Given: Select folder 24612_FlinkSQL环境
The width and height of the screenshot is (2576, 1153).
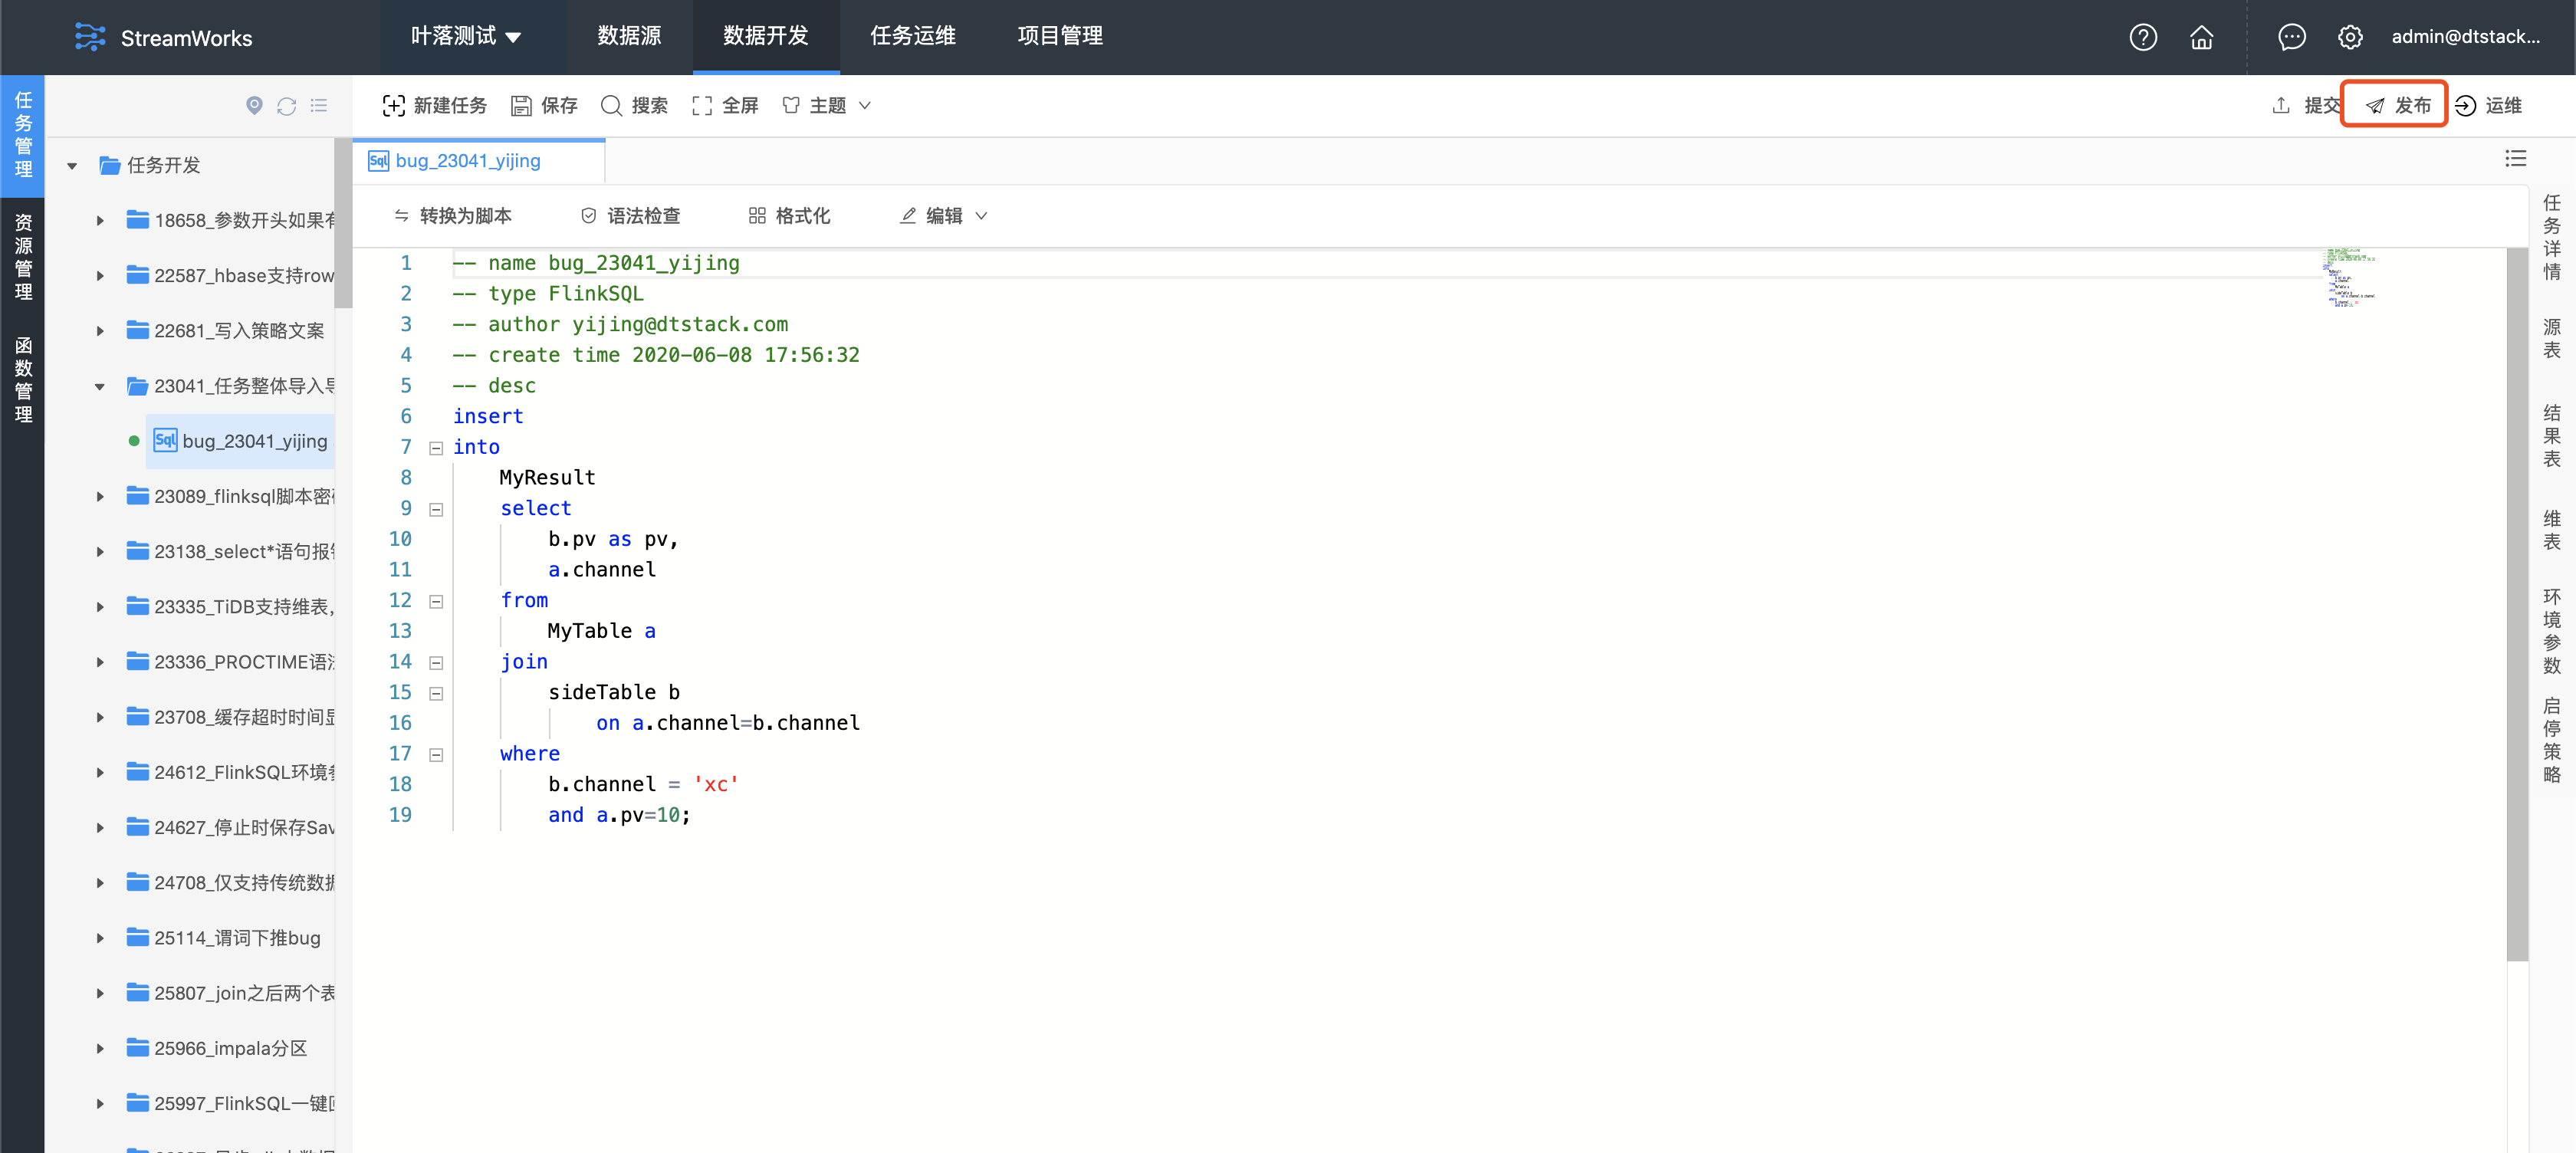Looking at the screenshot, I should 231,772.
